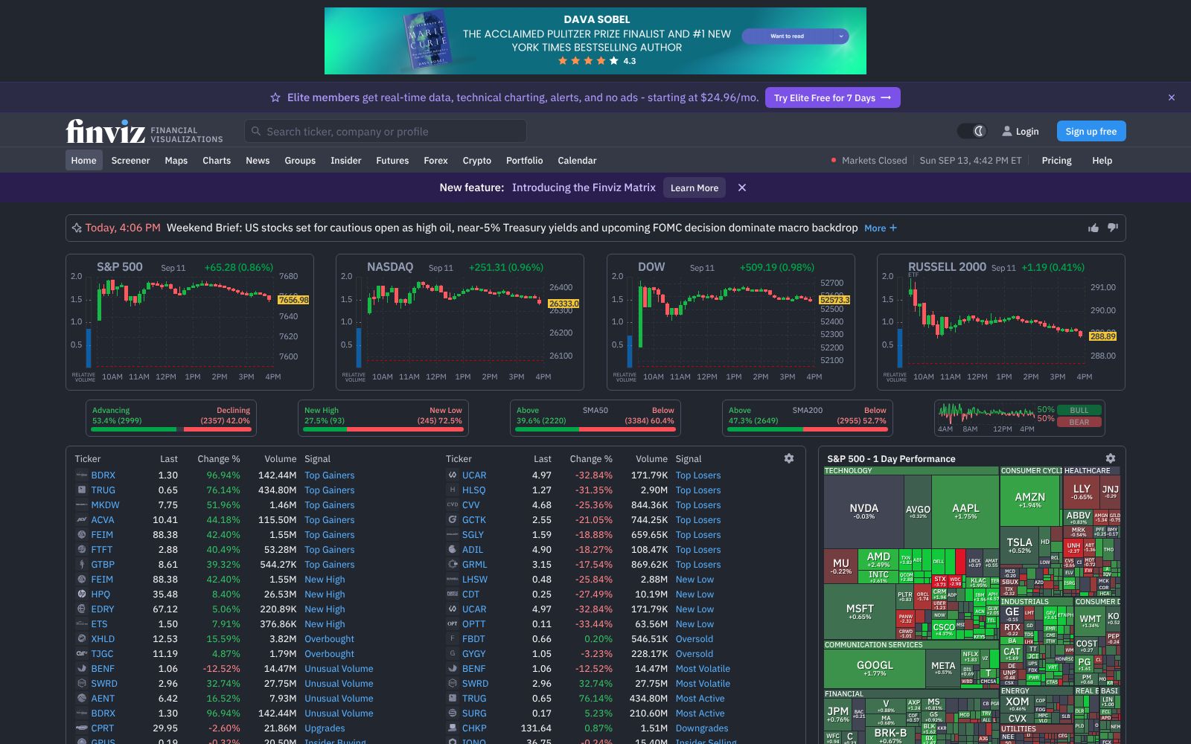The height and width of the screenshot is (744, 1191).
Task: Click Try Elite Free for 7 Days
Action: pyautogui.click(x=833, y=97)
